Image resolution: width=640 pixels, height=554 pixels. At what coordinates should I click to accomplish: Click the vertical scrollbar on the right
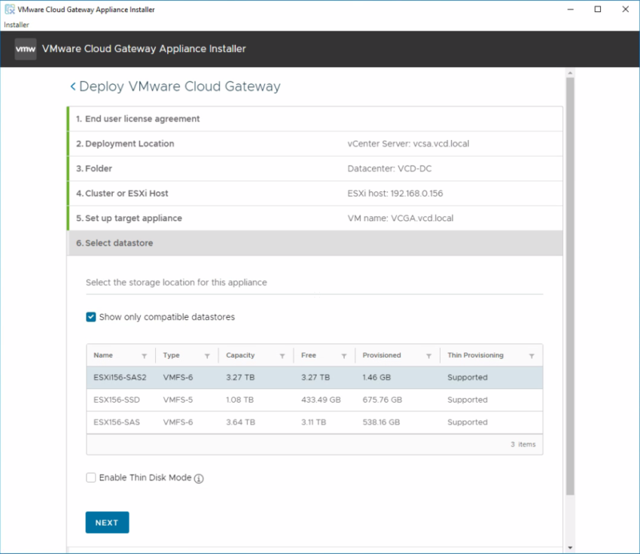click(570, 301)
